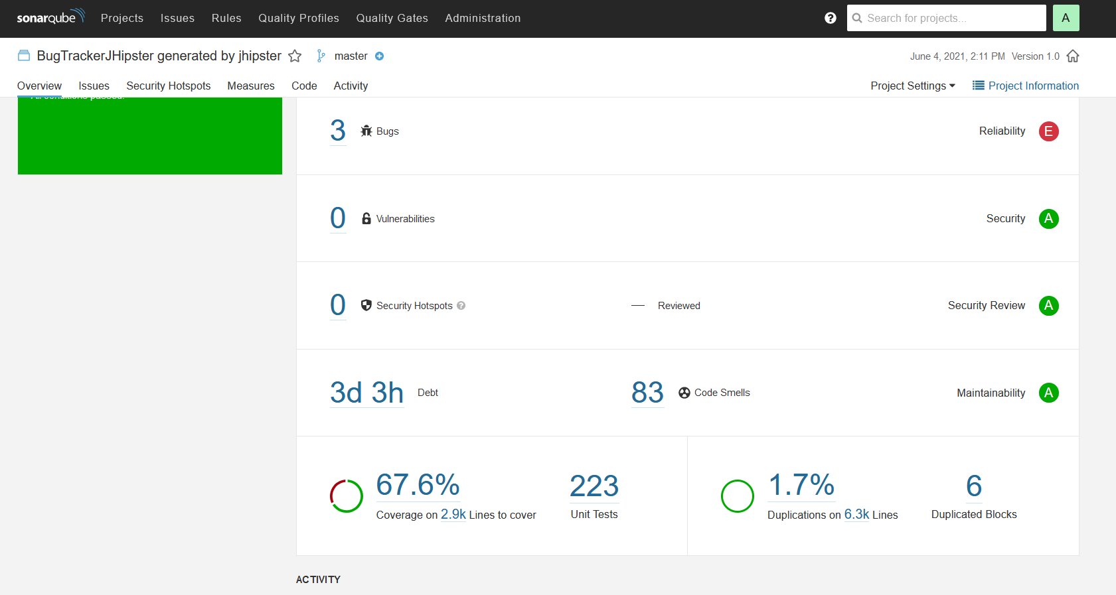Click the 83 Code Smells count

(647, 393)
